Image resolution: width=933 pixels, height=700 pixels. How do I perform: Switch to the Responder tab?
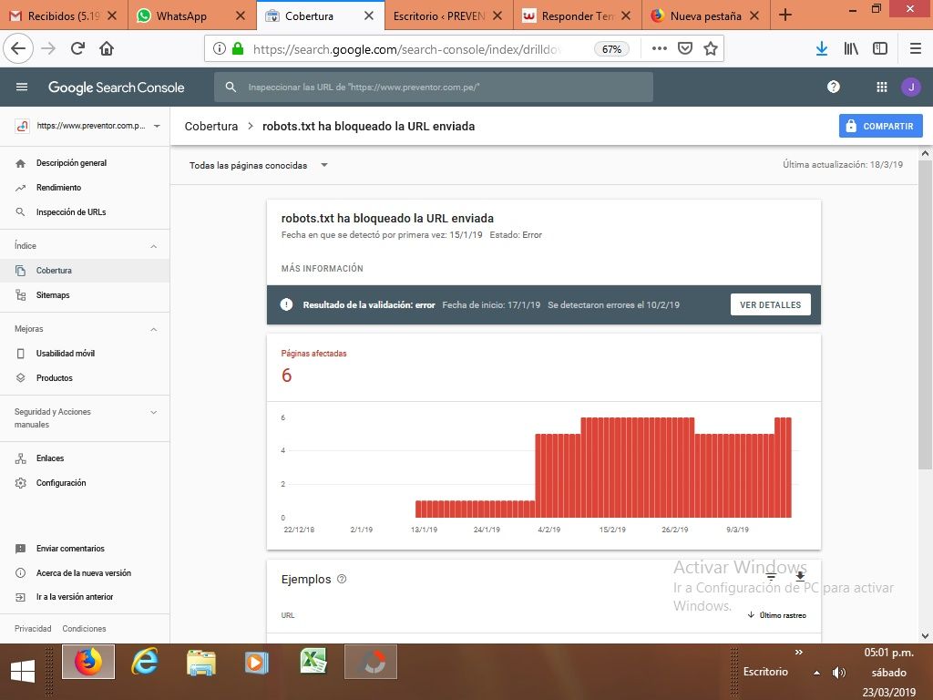click(577, 15)
